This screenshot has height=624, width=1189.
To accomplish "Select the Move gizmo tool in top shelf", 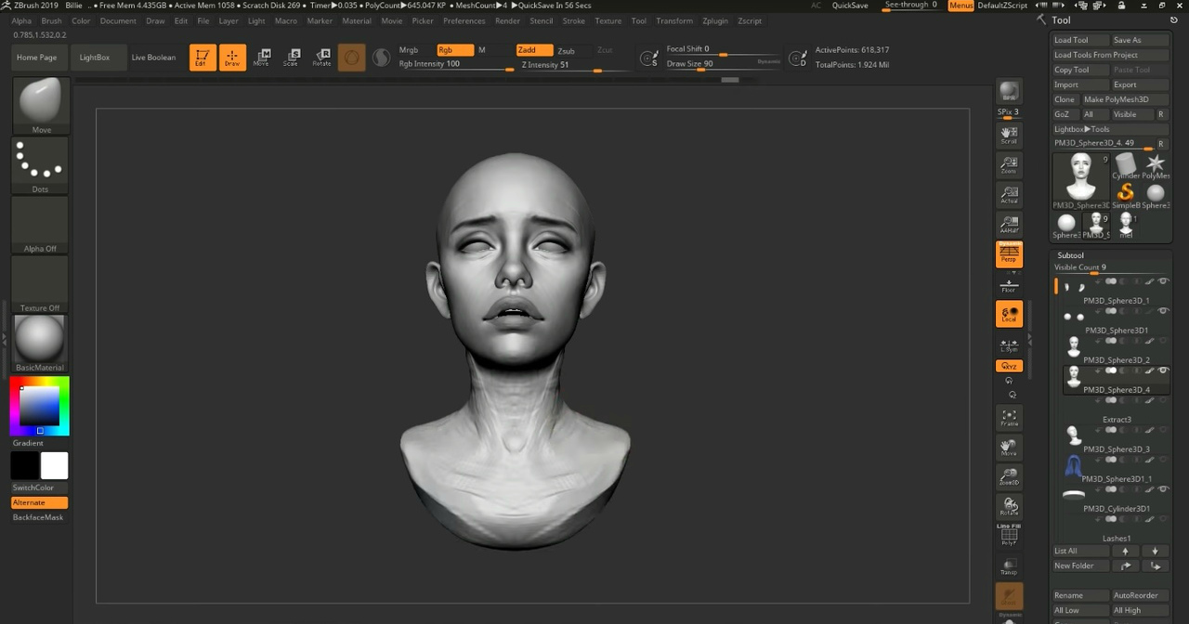I will (262, 58).
